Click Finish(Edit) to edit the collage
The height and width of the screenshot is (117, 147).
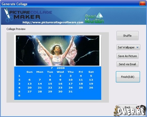point(128,77)
